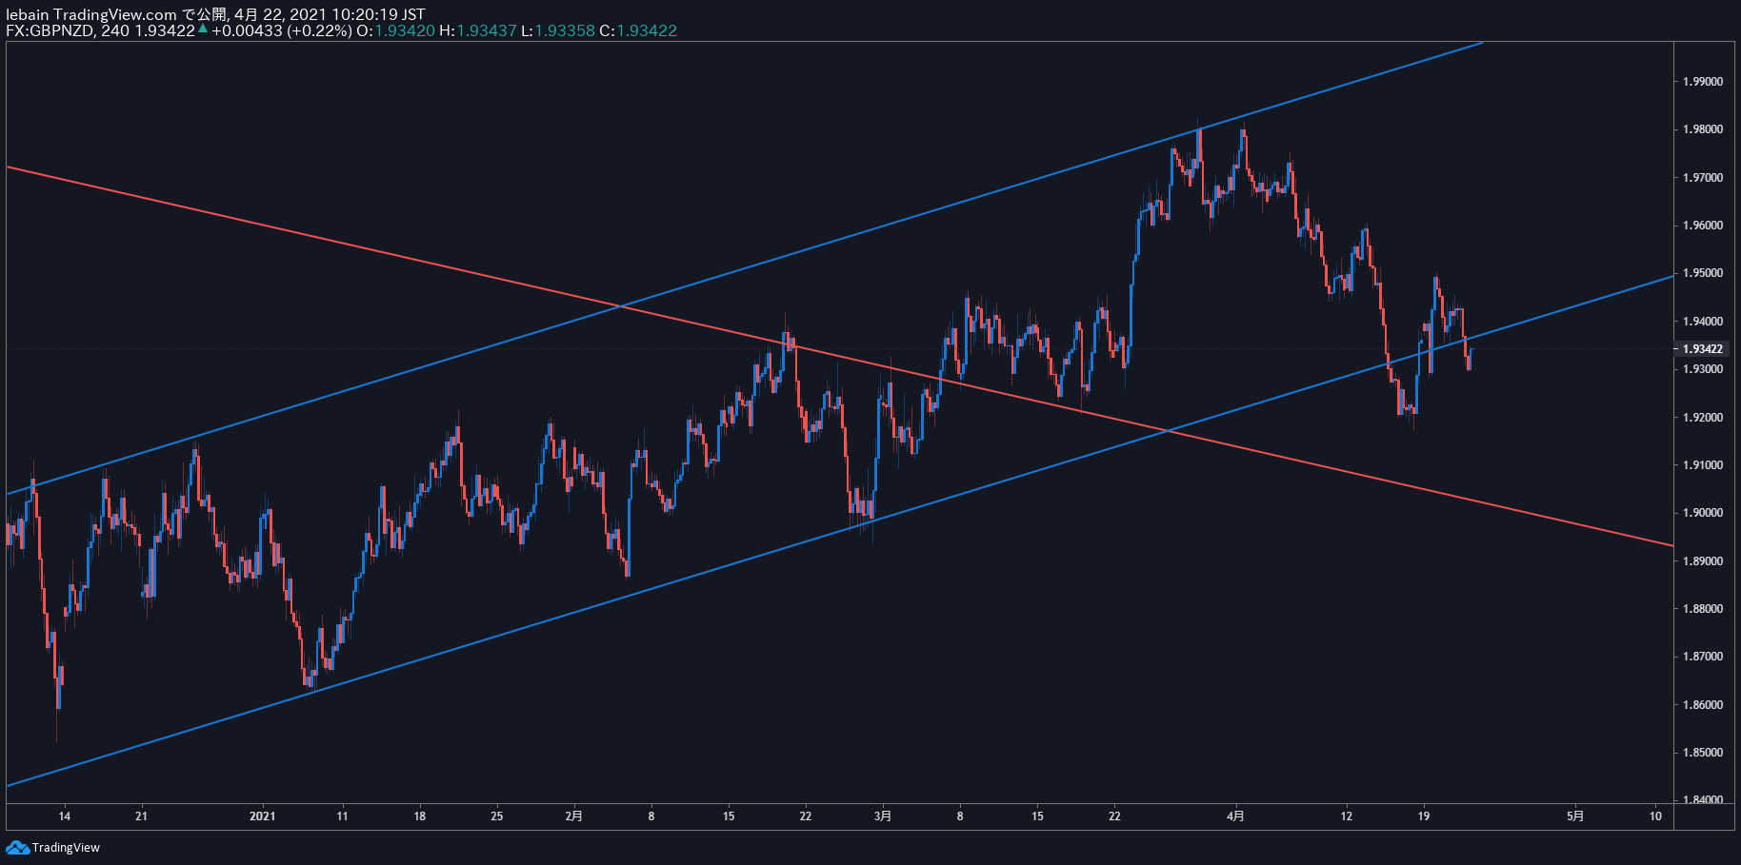Screen dimensions: 1741x865
Task: Click the 1.87000 price axis label
Action: (x=1703, y=657)
